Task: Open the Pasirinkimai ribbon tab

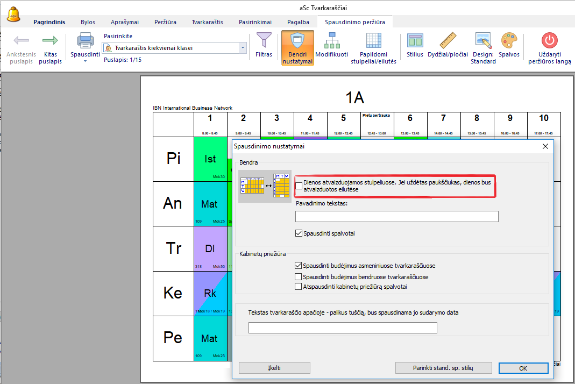Action: [x=255, y=22]
